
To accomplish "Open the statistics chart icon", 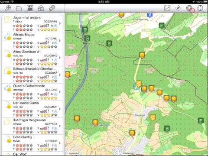I will click(41, 8).
